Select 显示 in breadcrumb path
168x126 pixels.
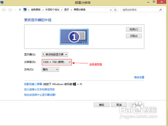tap(67, 10)
